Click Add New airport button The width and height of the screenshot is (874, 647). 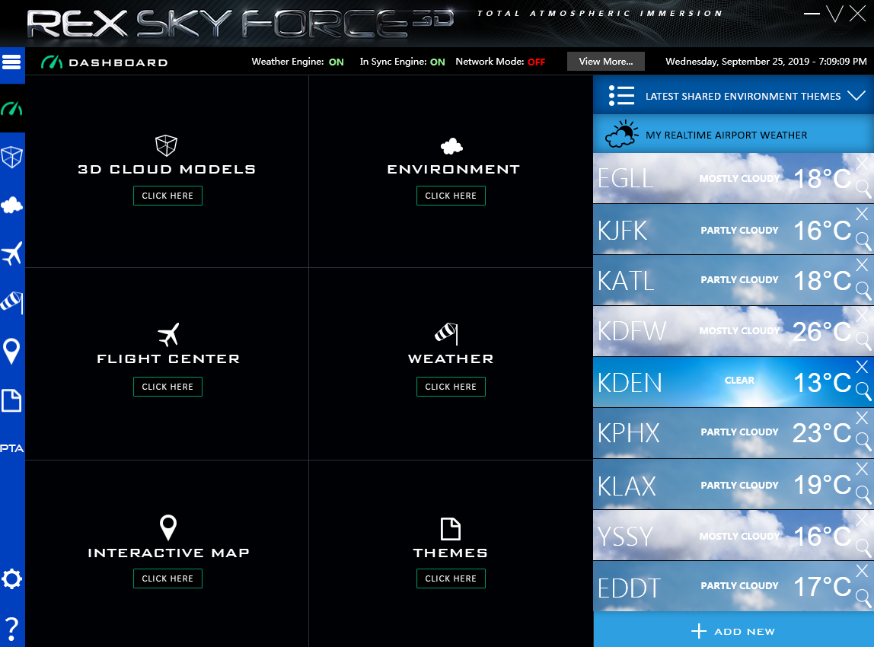click(x=733, y=631)
